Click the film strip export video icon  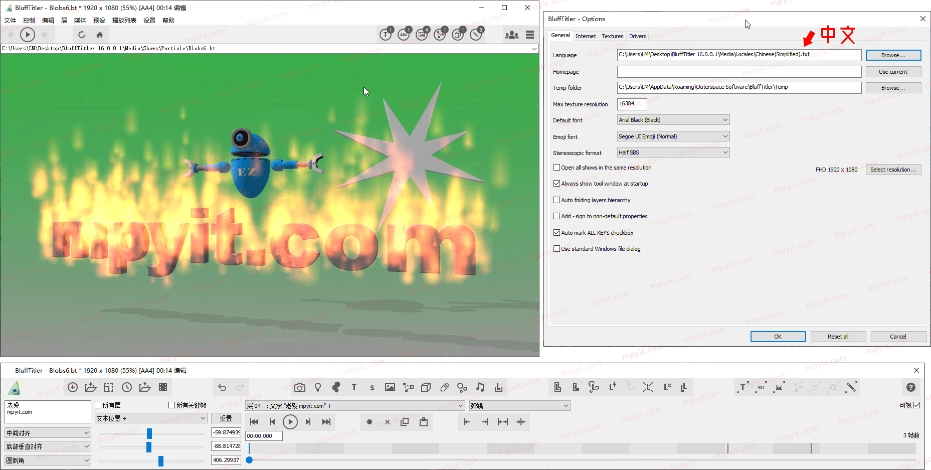[163, 387]
